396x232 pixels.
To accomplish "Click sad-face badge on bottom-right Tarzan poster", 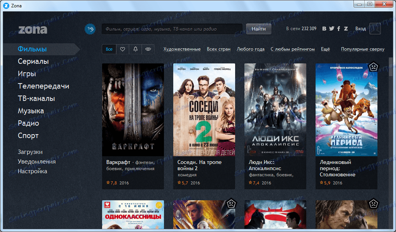I will point(373,204).
